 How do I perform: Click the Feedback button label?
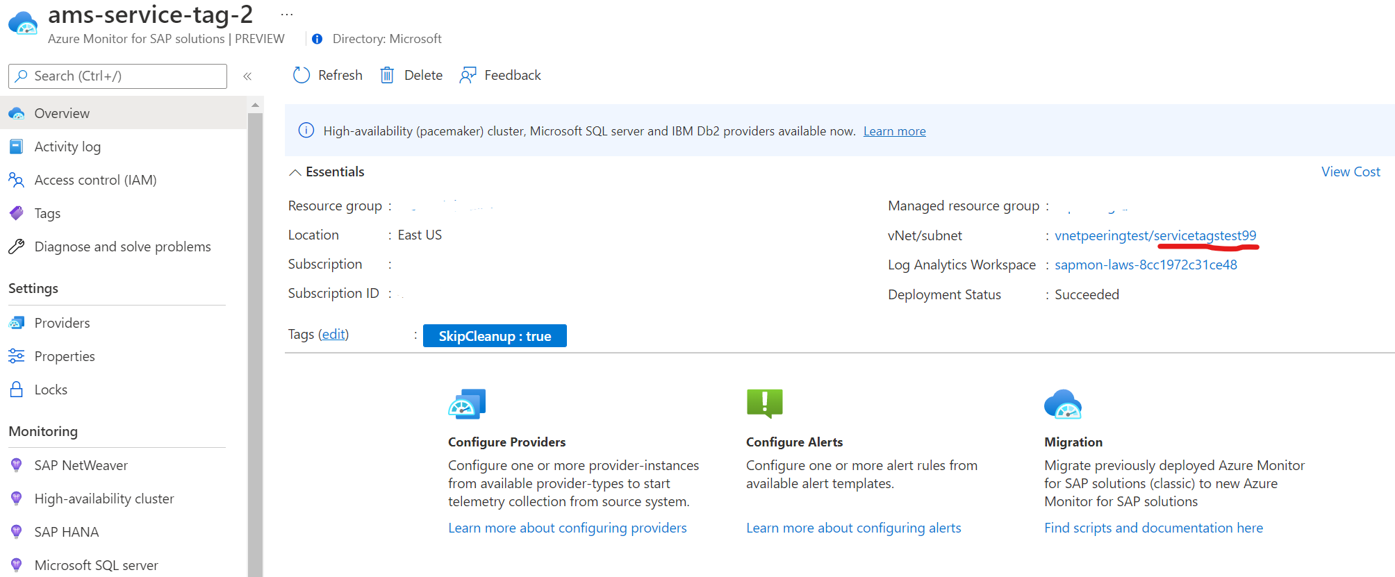(x=513, y=75)
